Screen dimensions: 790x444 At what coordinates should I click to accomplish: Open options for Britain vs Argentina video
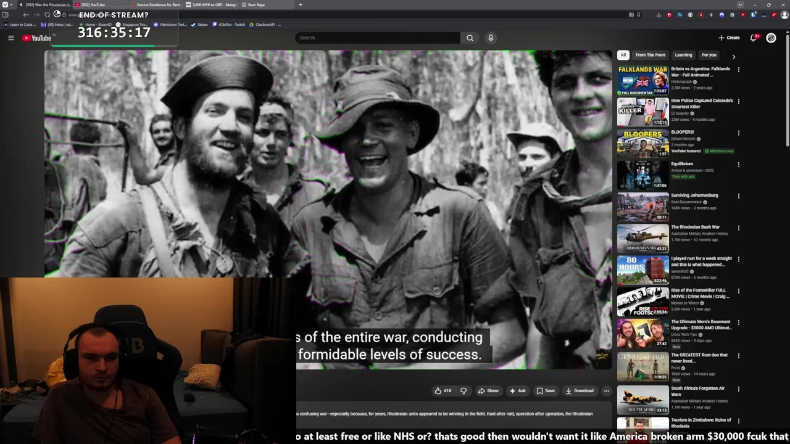[738, 70]
